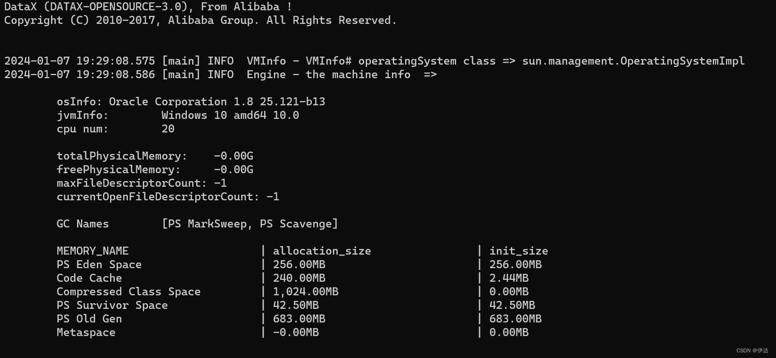Click Code Cache init_size '2.44MB'
Viewport: 776px width, 358px height.
(509, 278)
